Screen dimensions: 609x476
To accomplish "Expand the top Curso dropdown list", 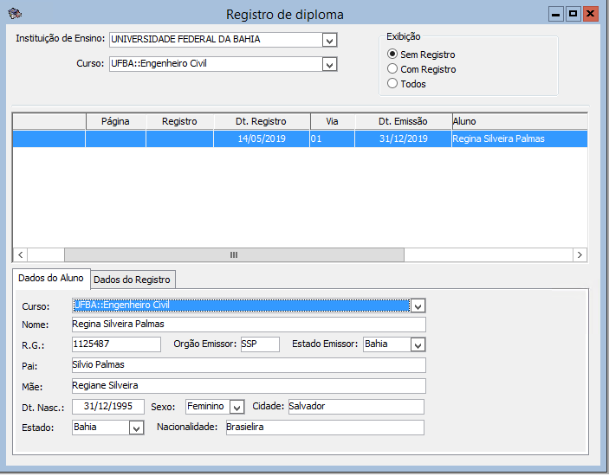I will point(329,64).
